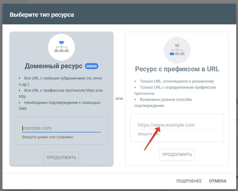Open the ПОДРОБНЕЕ link
Screen dimensions: 238x191
click(x=189, y=181)
